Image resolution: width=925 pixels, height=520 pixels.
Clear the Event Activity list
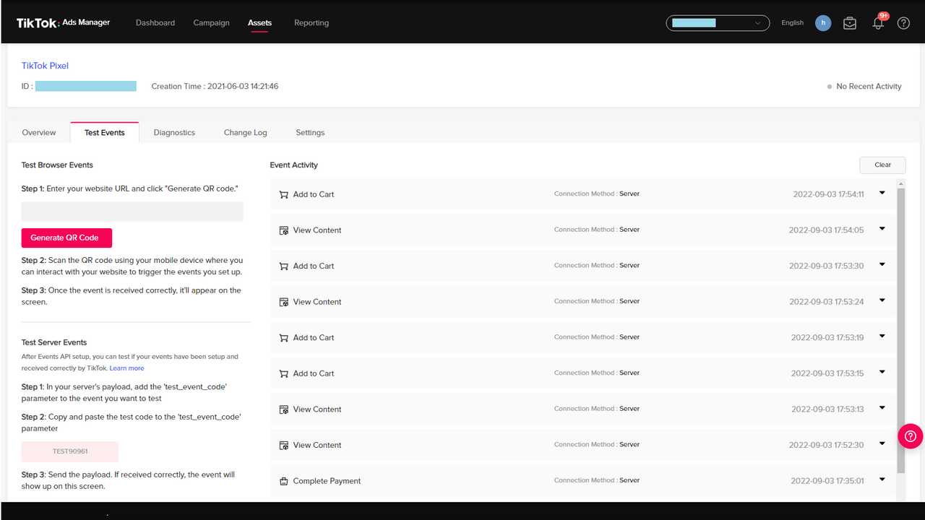point(882,165)
